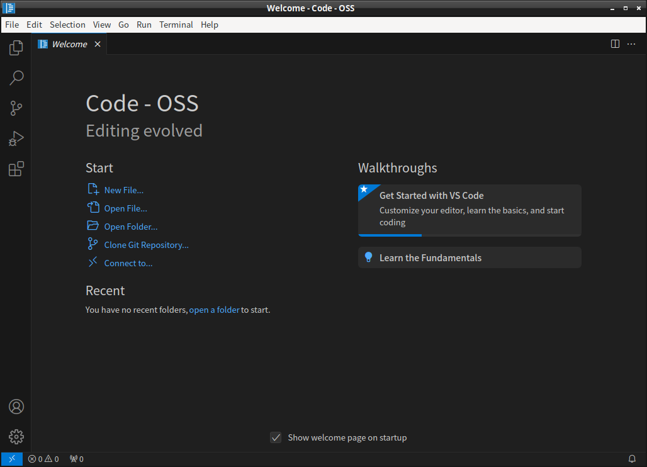Click the Clone Git Repository... link

coord(147,245)
